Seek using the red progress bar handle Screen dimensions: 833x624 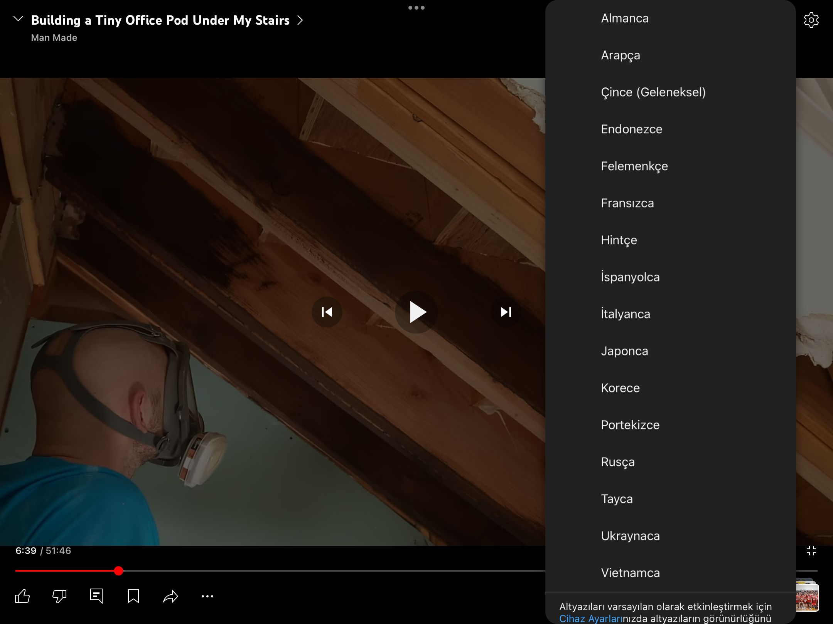[x=119, y=571]
